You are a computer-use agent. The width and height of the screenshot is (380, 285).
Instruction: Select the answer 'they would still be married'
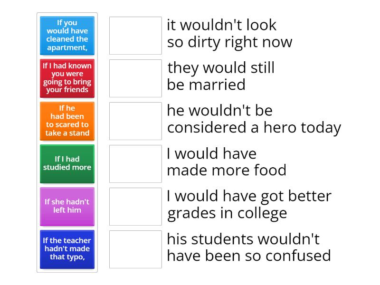pyautogui.click(x=221, y=76)
